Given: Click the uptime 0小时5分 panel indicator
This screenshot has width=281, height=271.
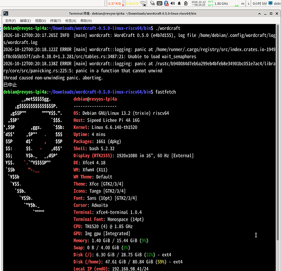Looking at the screenshot, I should 259,3.
